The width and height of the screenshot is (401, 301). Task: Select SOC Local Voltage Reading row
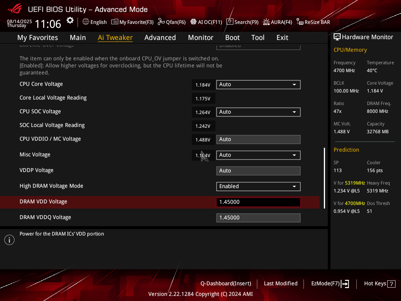[52, 125]
